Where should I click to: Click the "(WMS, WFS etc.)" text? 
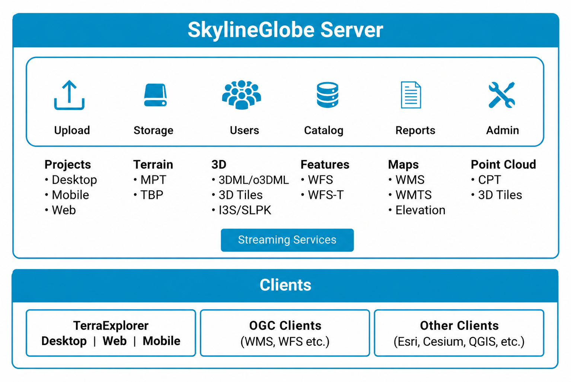pos(285,341)
